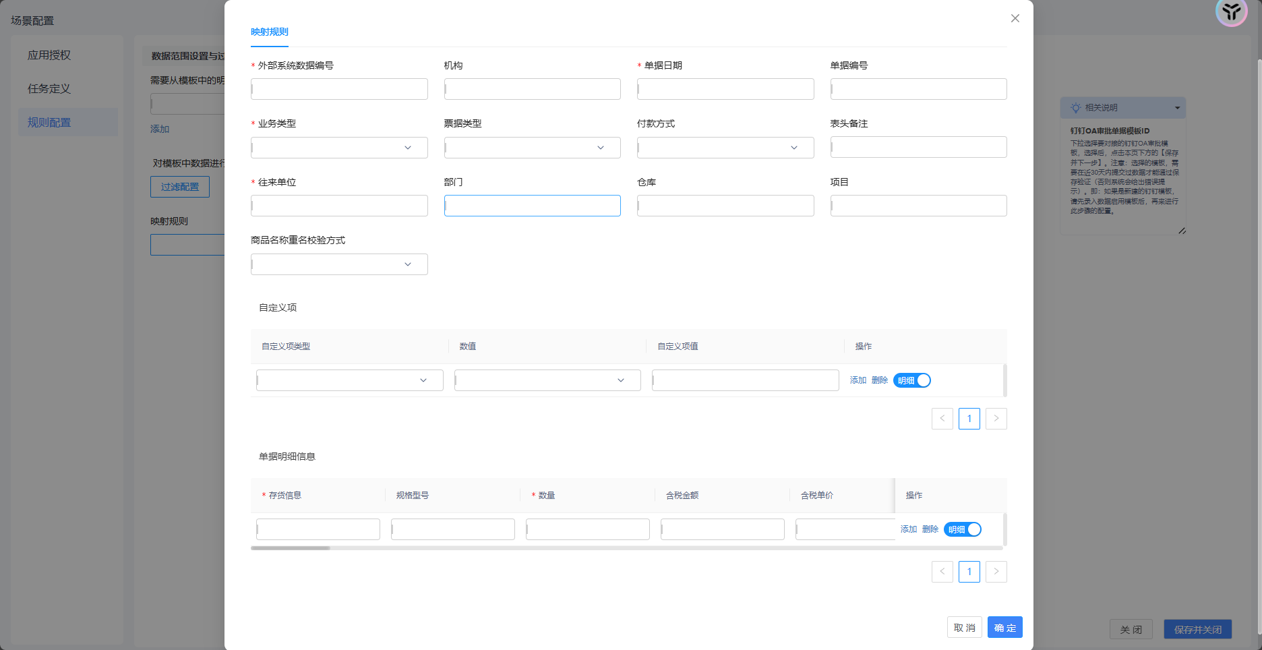The height and width of the screenshot is (650, 1262).
Task: Click the lightbulb icon beside 相关说明
Action: pos(1075,108)
